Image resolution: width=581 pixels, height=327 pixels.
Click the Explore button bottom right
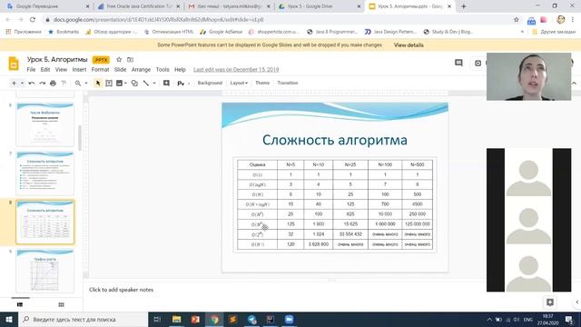[x=550, y=302]
